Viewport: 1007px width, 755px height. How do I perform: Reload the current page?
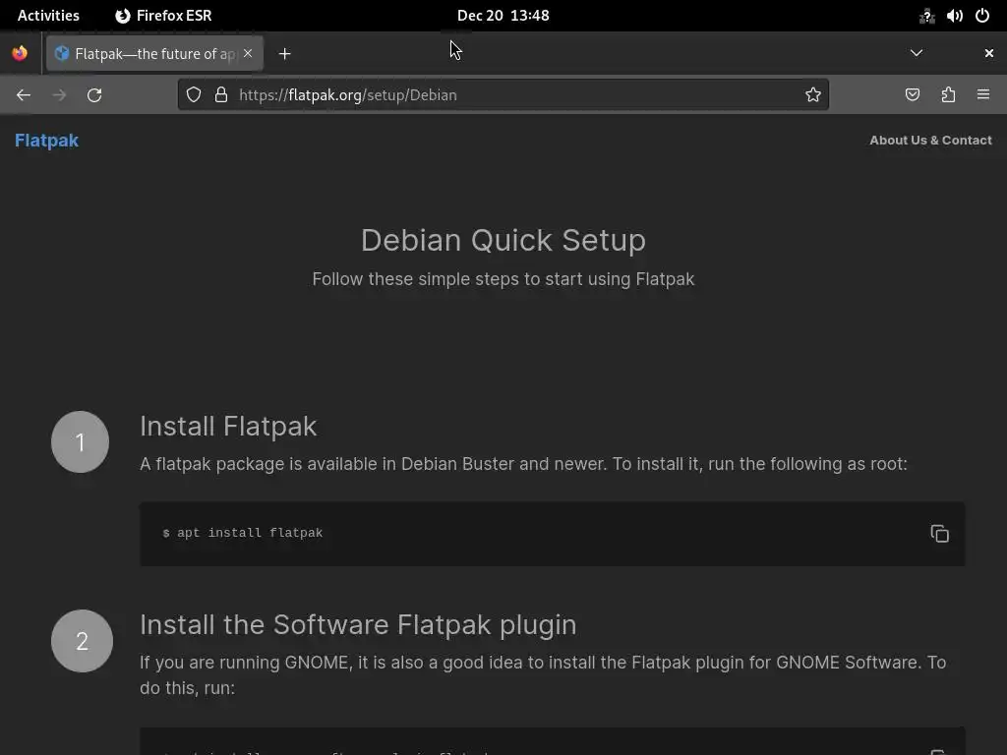[x=94, y=94]
